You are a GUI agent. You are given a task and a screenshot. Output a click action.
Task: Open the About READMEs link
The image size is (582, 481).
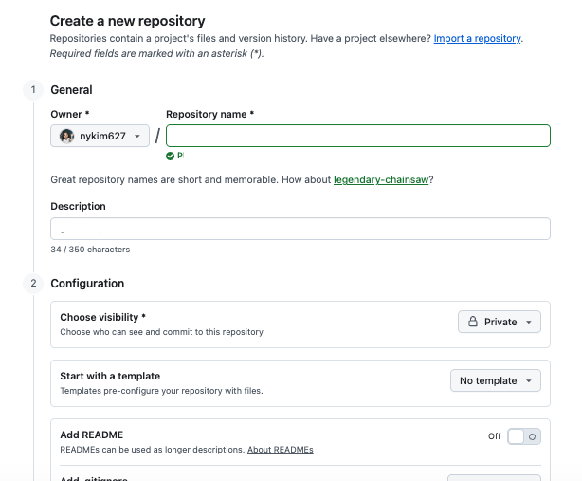click(x=281, y=450)
